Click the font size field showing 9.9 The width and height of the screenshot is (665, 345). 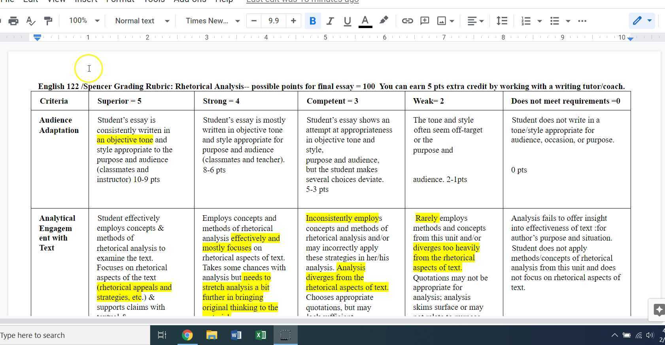pos(274,21)
